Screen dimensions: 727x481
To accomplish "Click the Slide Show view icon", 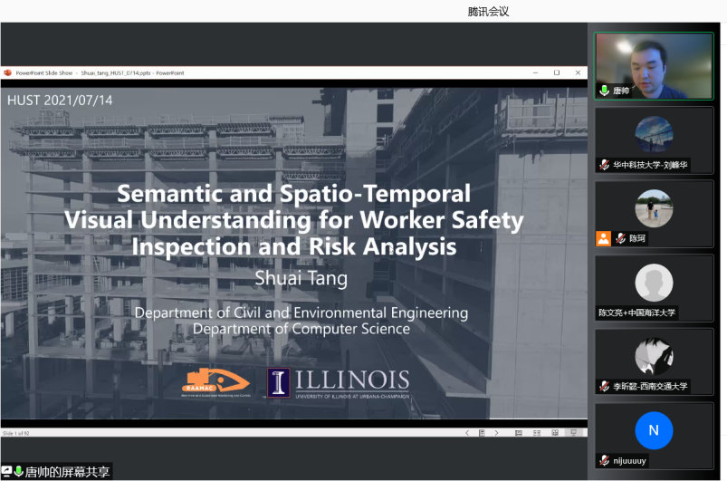I will click(573, 433).
